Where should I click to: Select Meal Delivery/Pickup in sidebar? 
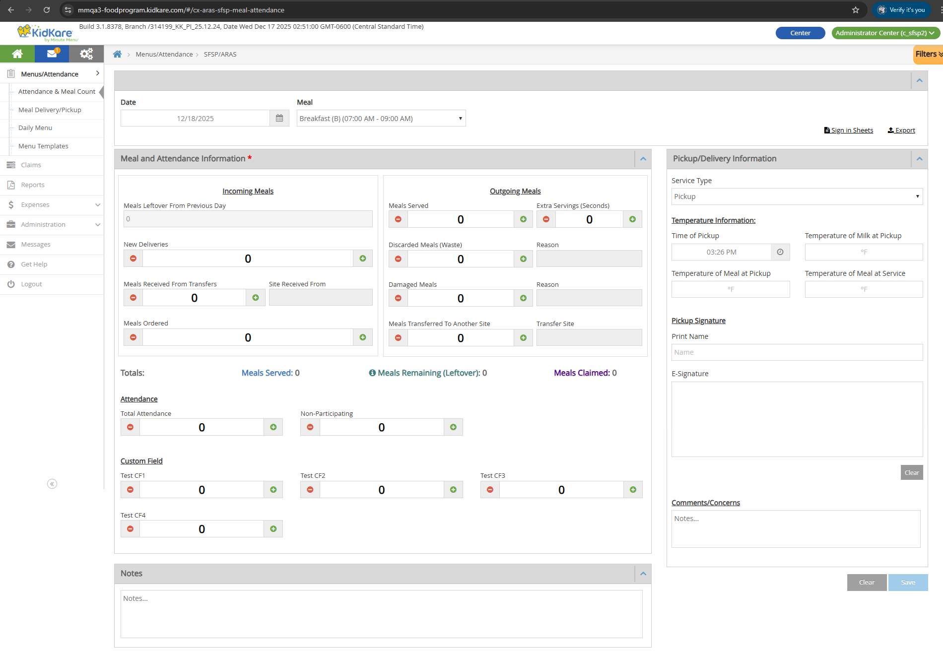50,110
